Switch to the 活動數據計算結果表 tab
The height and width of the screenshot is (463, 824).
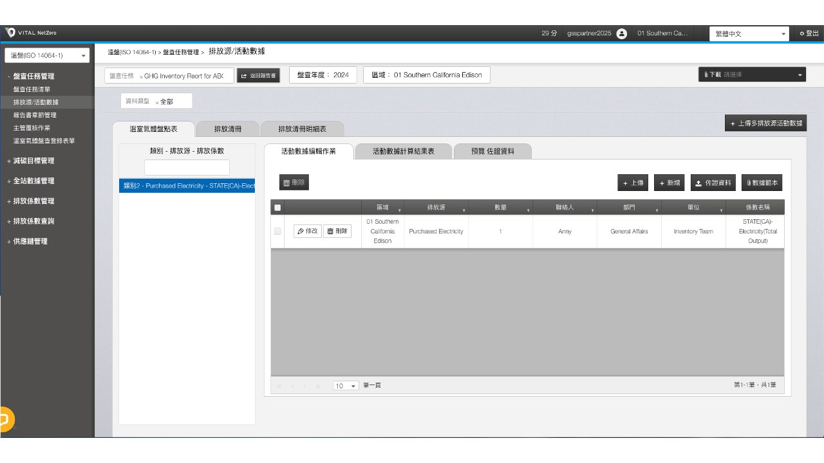404,151
